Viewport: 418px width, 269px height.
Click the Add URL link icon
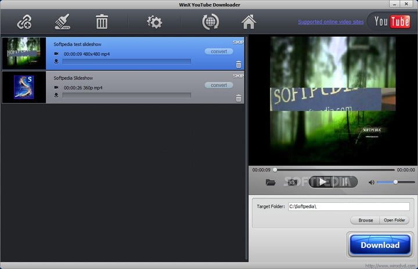pyautogui.click(x=24, y=23)
